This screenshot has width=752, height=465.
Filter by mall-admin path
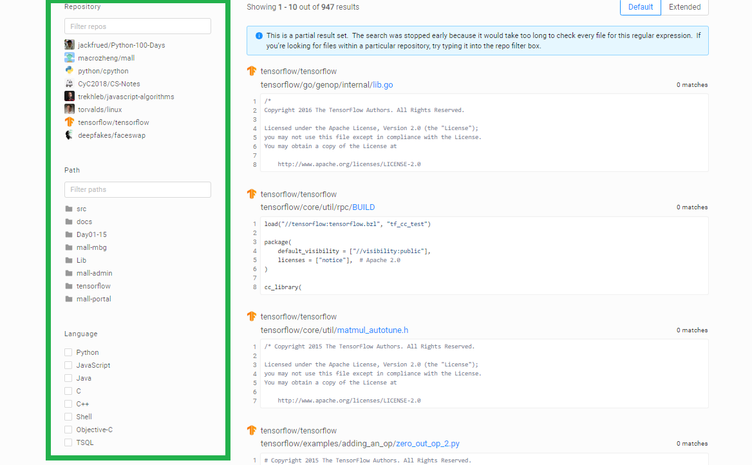tap(95, 273)
